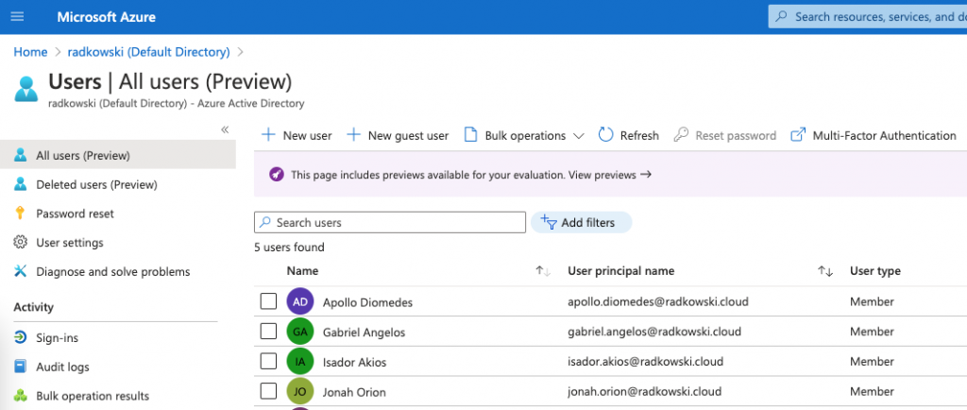Open the hamburger portal menu
The width and height of the screenshot is (967, 410).
coord(17,17)
